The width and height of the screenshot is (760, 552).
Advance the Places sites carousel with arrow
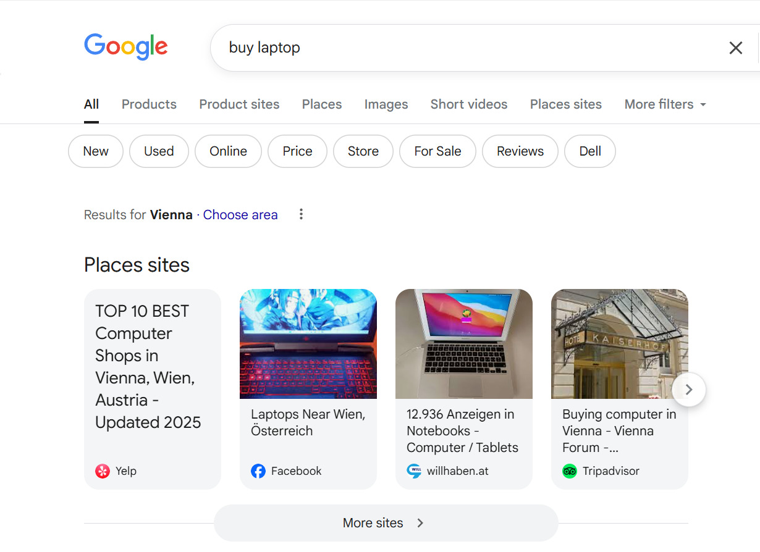click(x=689, y=390)
